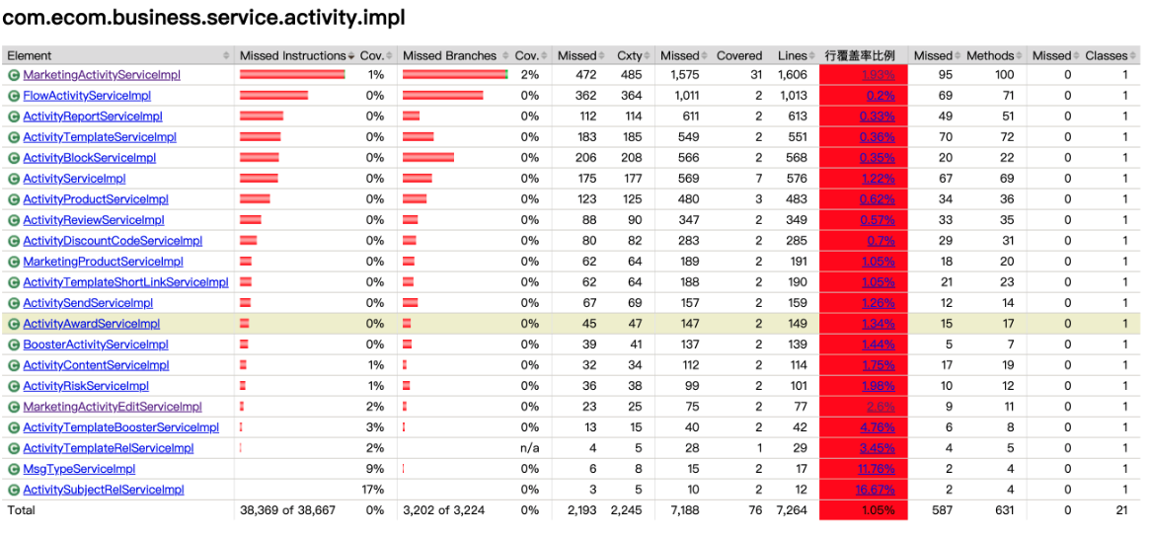Open the 1.93% line coverage link
Viewport: 1149px width, 537px height.
(x=878, y=75)
